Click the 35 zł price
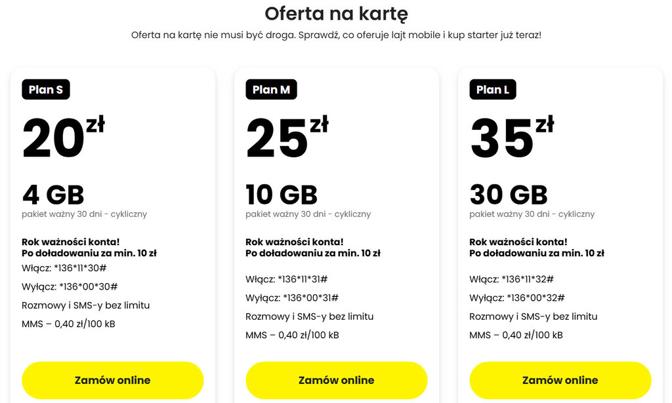This screenshot has width=672, height=403. [511, 139]
